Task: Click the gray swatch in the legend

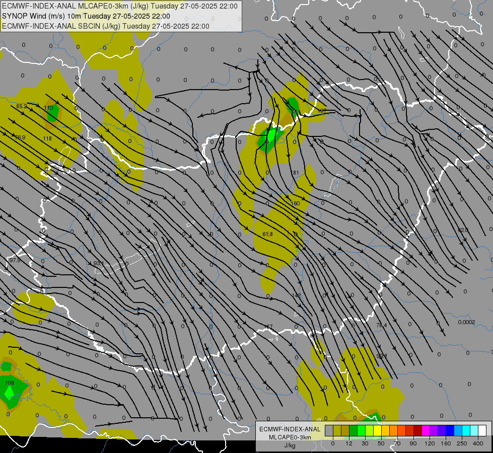Action: 329,430
